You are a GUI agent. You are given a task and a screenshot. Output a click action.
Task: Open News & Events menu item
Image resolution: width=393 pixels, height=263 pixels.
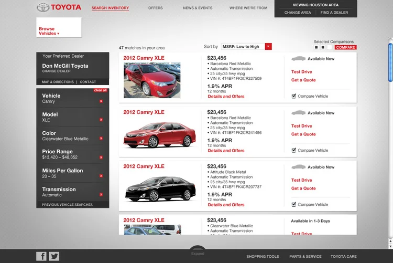(198, 8)
